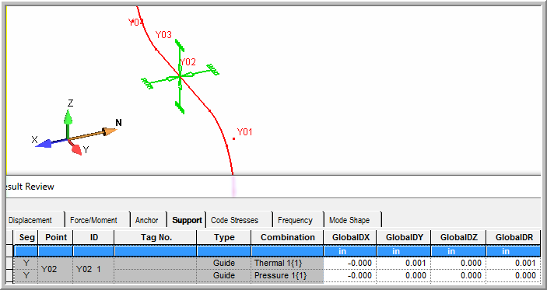Viewport: 547px width, 290px height.
Task: Open the Mode Shape tab
Action: 349,220
